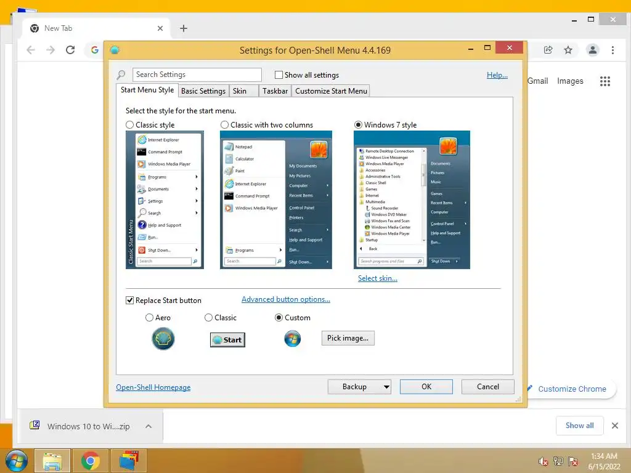Open the Google apps grid
631x473 pixels.
click(605, 81)
